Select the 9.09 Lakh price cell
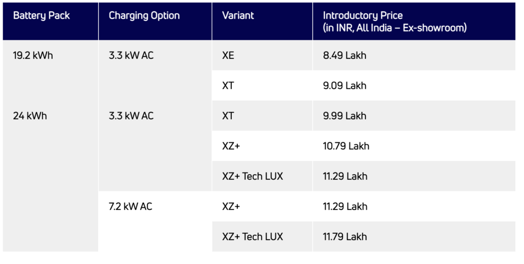The image size is (524, 264). 345,86
